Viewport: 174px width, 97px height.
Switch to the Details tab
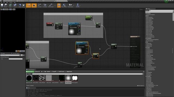point(3,53)
